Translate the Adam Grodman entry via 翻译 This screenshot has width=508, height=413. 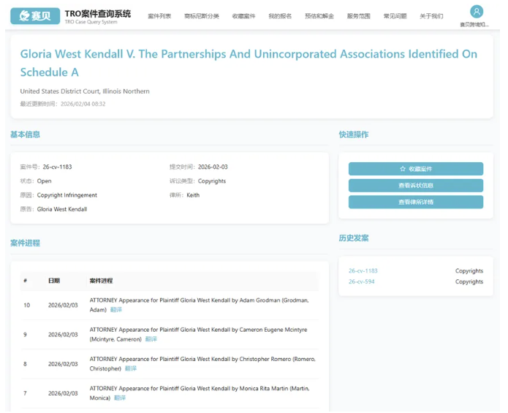(116, 310)
